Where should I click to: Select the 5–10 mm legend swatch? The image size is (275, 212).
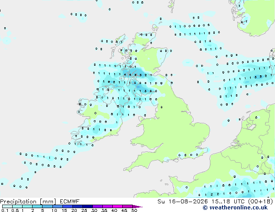pyautogui.click(x=47, y=206)
